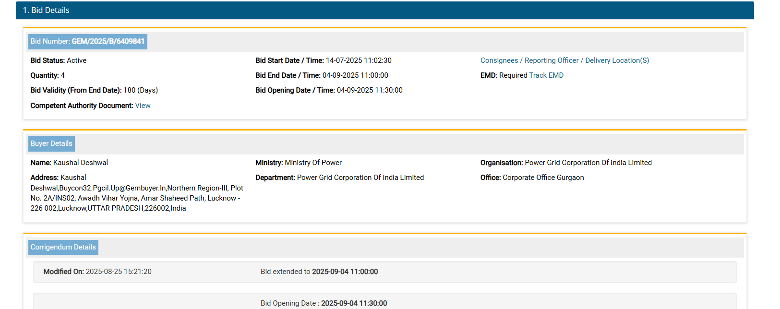
Task: Click the Office Corporate Office Gurgaon text
Action: (543, 178)
